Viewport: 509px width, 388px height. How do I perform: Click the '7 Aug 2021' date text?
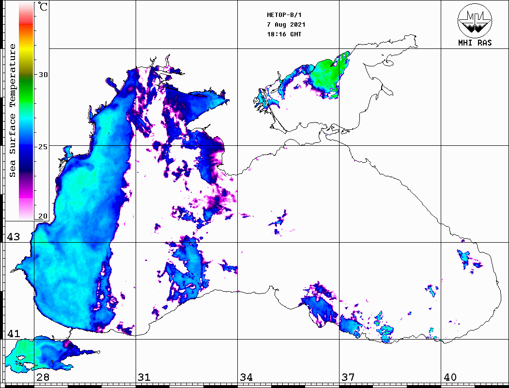[286, 25]
